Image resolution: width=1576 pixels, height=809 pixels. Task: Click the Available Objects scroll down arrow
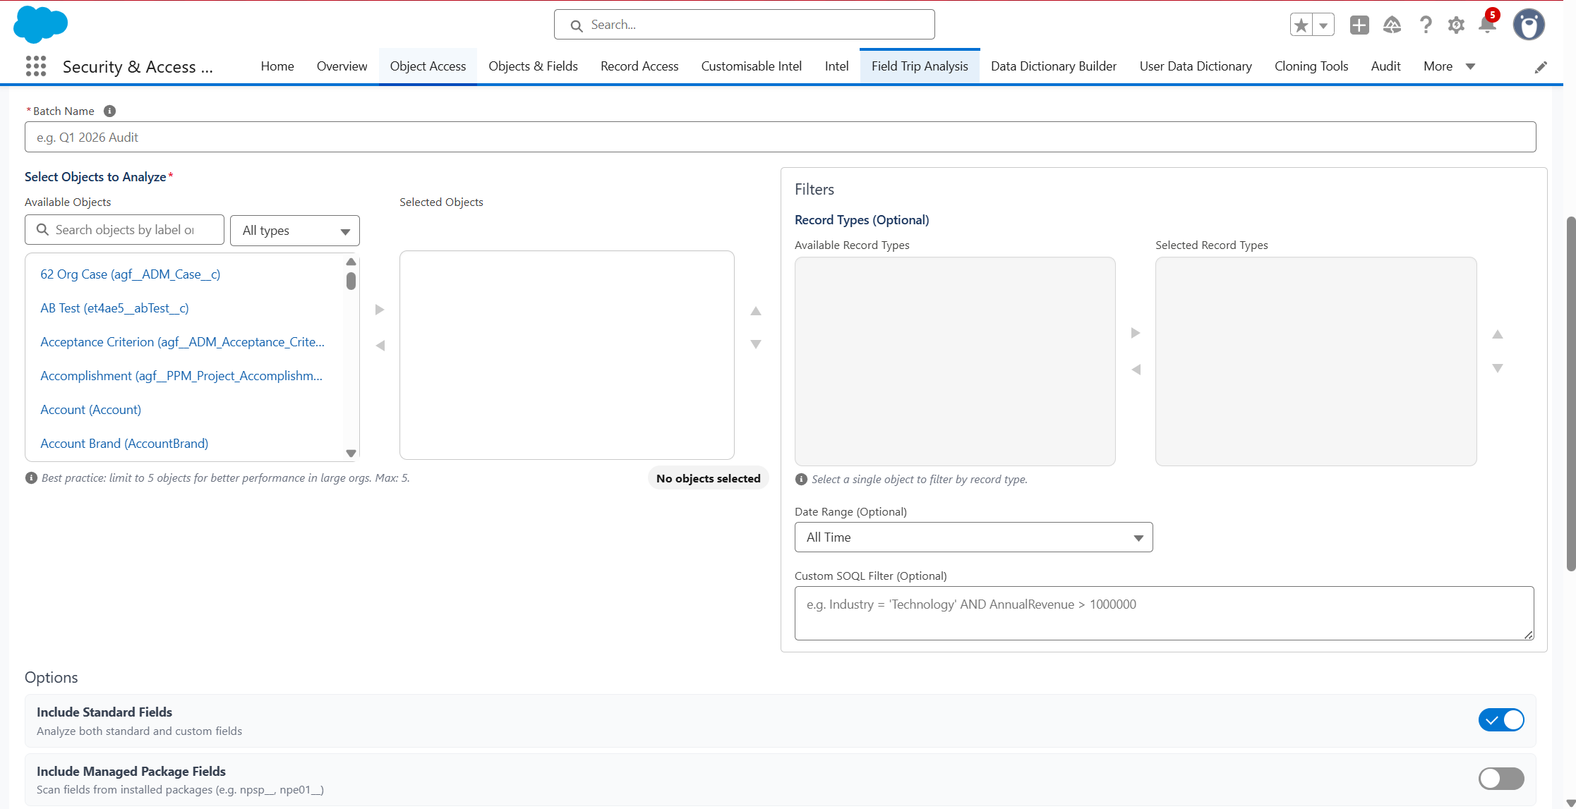tap(351, 454)
